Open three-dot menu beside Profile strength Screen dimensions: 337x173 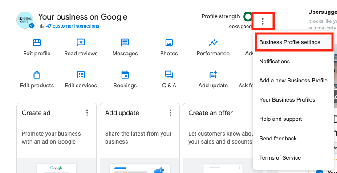tap(262, 21)
